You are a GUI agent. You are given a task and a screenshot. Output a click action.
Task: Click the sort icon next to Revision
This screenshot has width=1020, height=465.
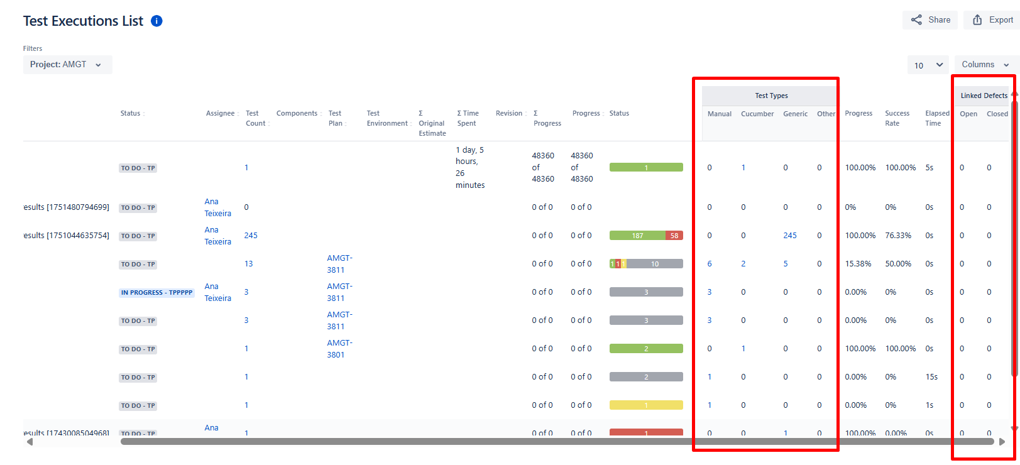526,114
